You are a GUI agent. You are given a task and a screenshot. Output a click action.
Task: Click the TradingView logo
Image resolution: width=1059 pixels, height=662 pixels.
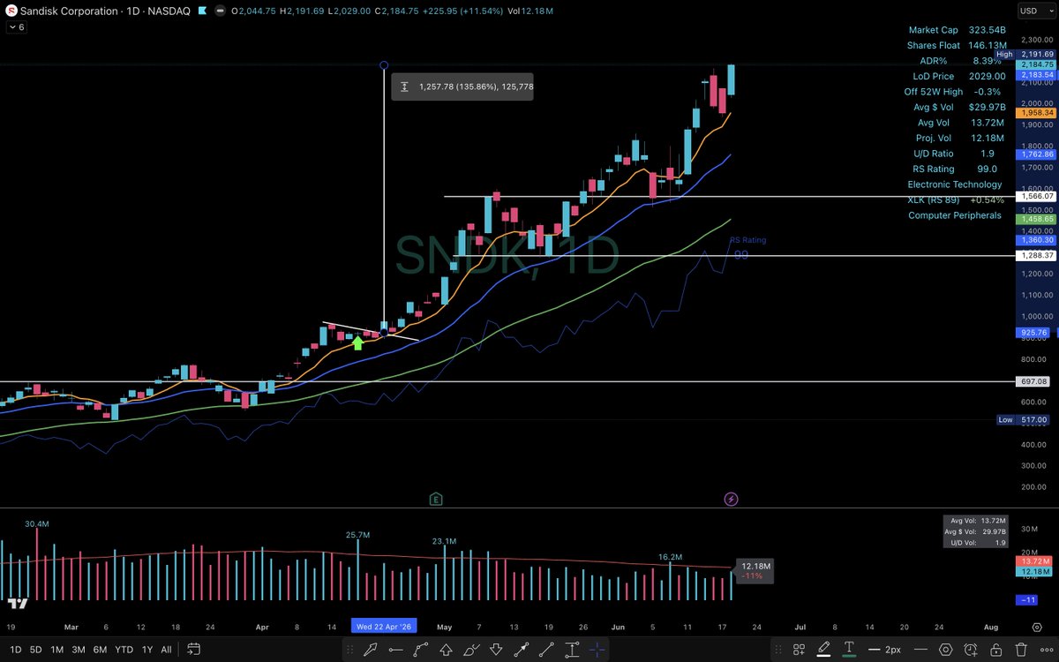16,604
